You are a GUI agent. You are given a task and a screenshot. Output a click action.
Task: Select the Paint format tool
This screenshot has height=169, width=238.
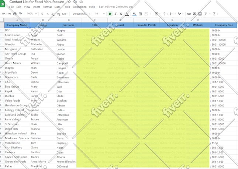pyautogui.click(x=20, y=14)
